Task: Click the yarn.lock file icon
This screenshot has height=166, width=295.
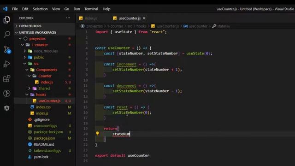Action: 30,157
